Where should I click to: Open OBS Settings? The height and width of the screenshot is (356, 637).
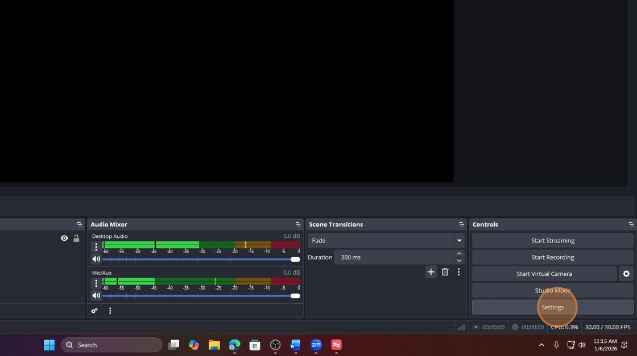click(552, 307)
